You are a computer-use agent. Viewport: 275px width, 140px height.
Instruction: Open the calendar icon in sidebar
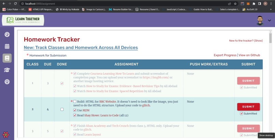tap(7, 46)
